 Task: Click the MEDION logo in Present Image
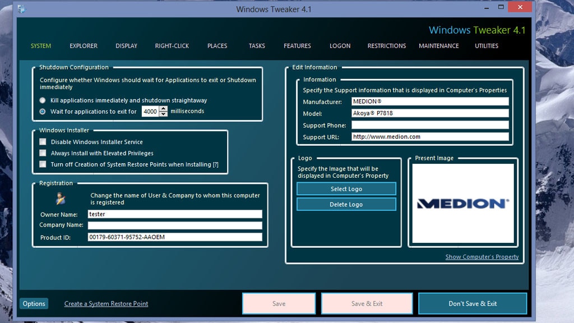click(463, 202)
